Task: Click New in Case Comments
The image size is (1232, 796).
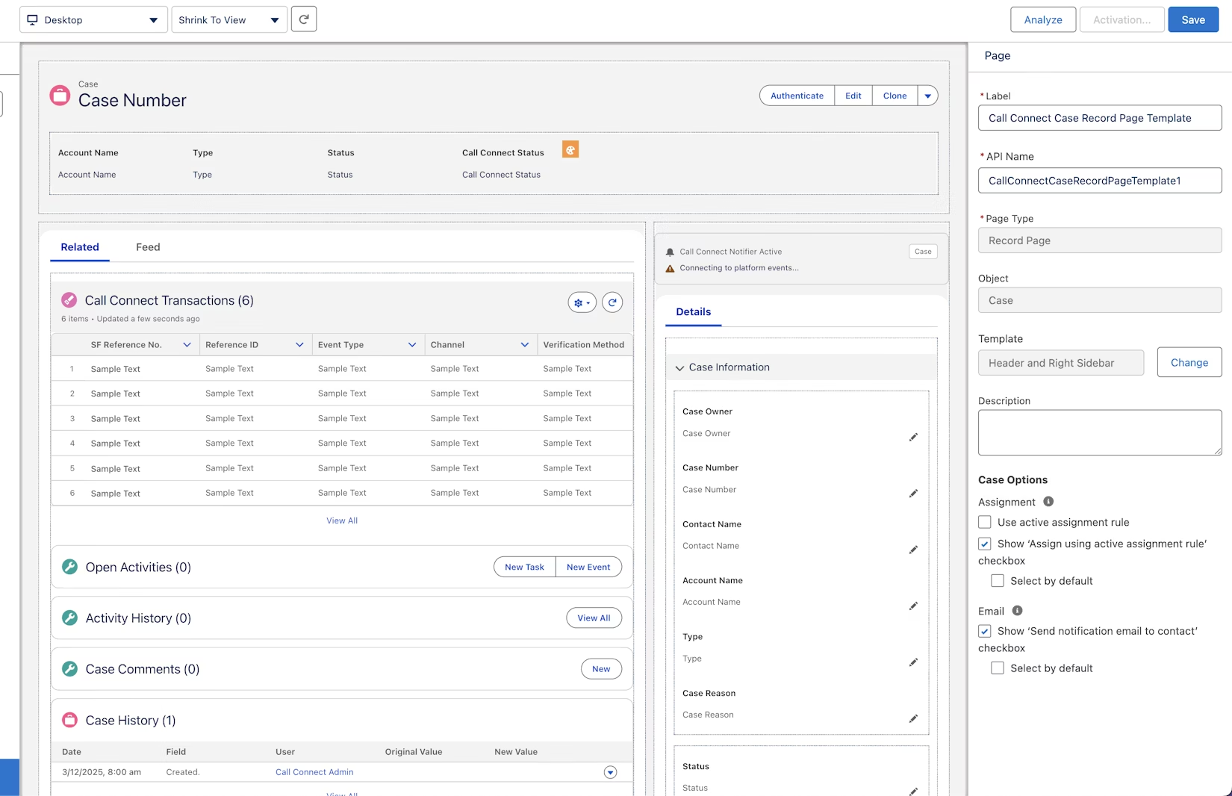Action: (x=601, y=668)
